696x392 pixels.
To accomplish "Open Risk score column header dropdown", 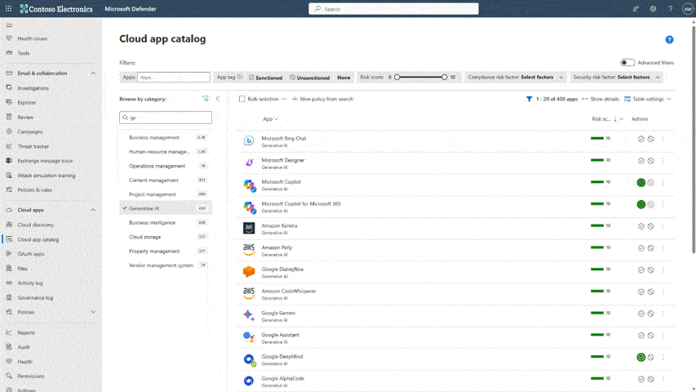I will point(622,118).
